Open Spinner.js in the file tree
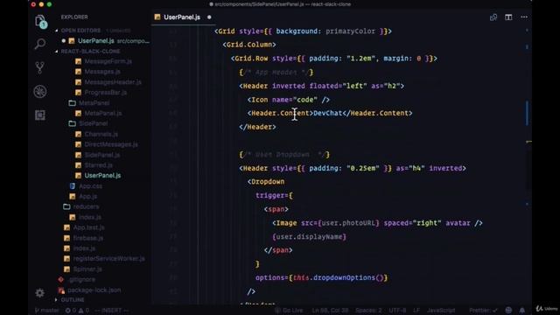Image resolution: width=560 pixels, height=315 pixels. tap(87, 269)
